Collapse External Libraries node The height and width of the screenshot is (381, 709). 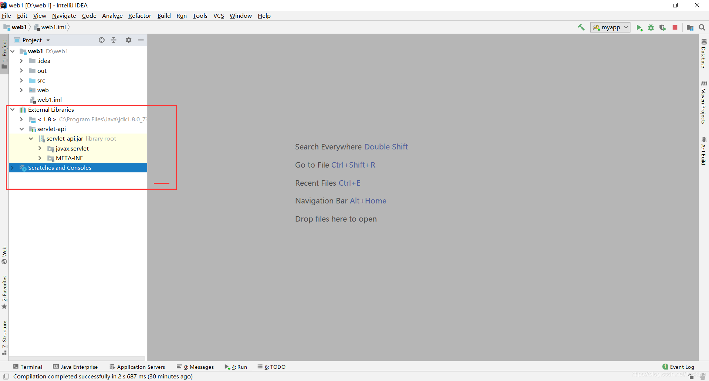13,109
